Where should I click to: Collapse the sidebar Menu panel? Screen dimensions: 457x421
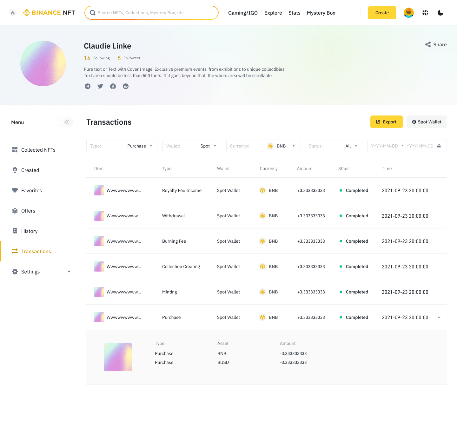coord(66,122)
